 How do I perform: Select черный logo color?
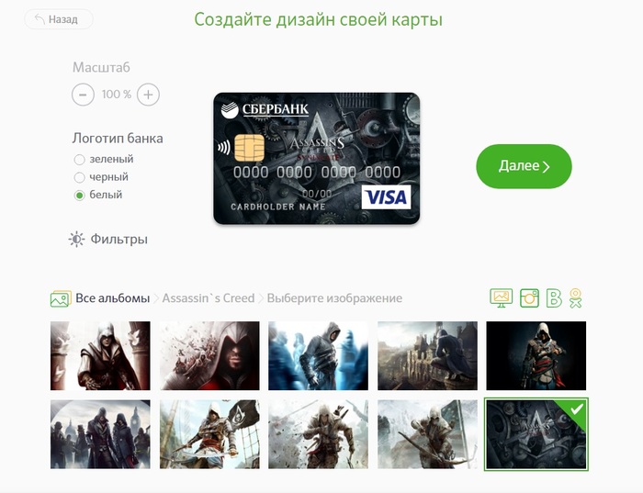click(x=79, y=177)
